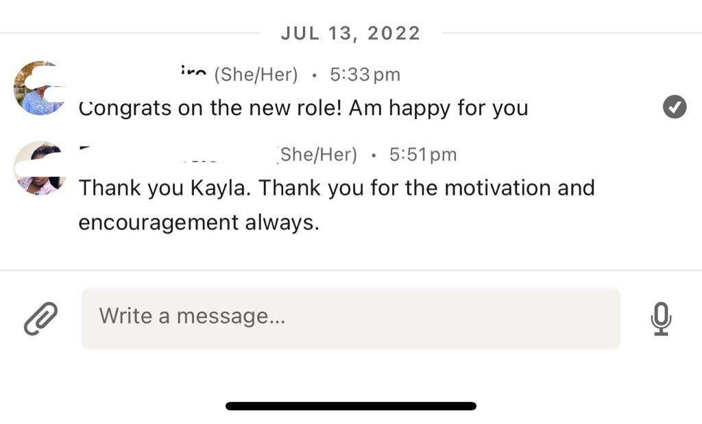The image size is (702, 424).
Task: Open profile photo beside the Thank you message
Action: [x=40, y=168]
